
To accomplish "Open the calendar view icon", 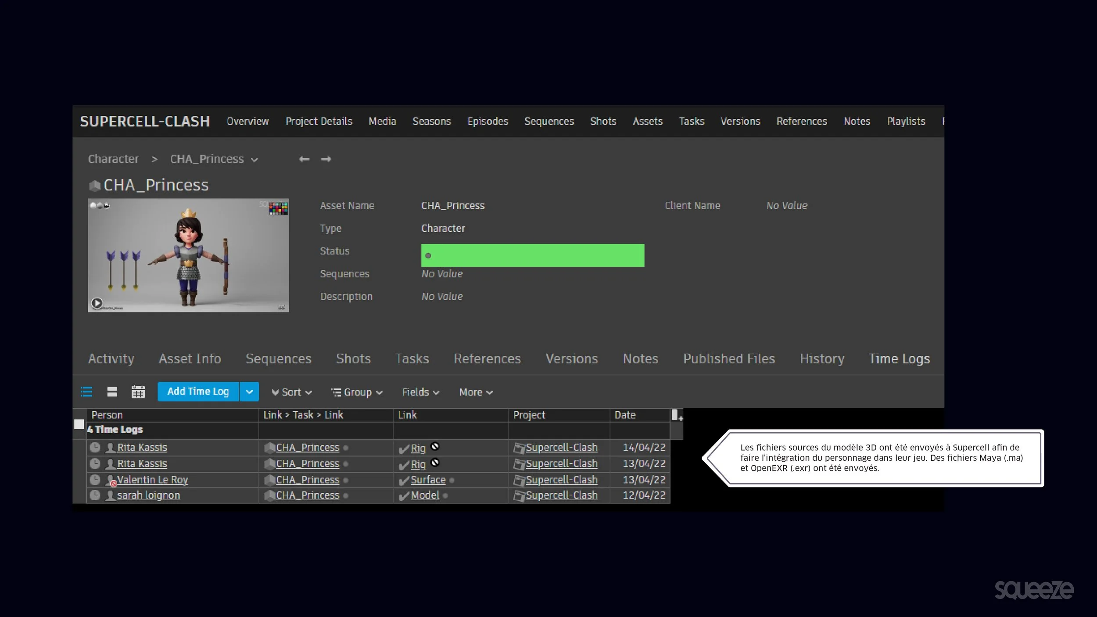I will tap(138, 391).
